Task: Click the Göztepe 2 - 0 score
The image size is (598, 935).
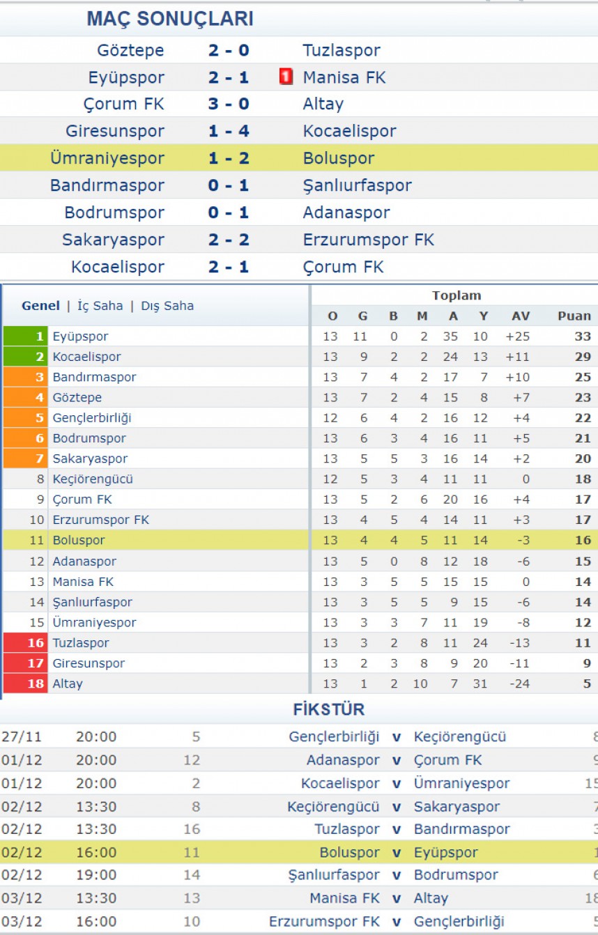Action: (229, 50)
